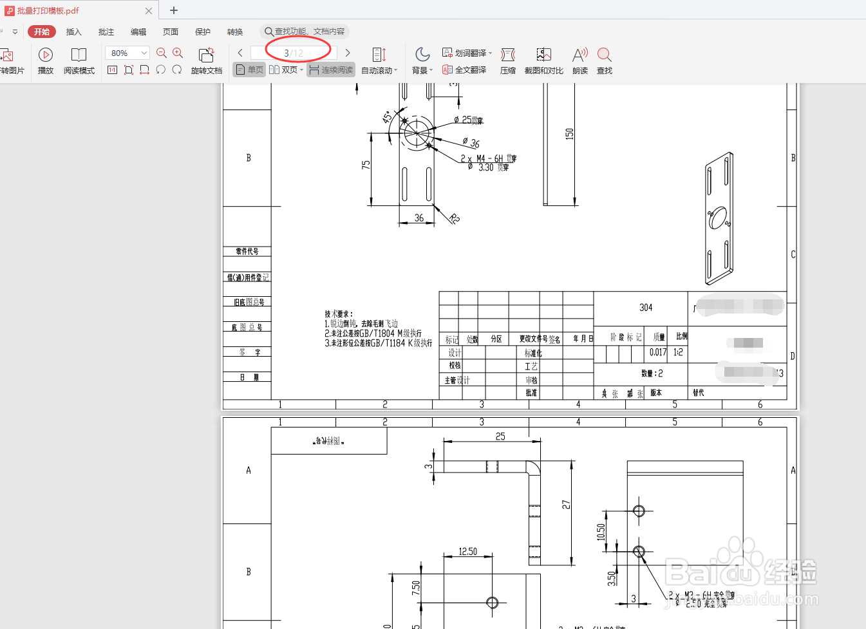Close the 批量打印模板.pdf tab
The image size is (866, 629).
(149, 11)
